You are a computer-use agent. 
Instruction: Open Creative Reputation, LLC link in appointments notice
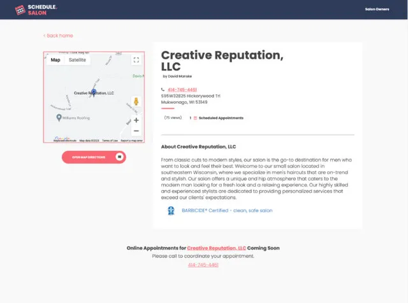[x=217, y=248]
